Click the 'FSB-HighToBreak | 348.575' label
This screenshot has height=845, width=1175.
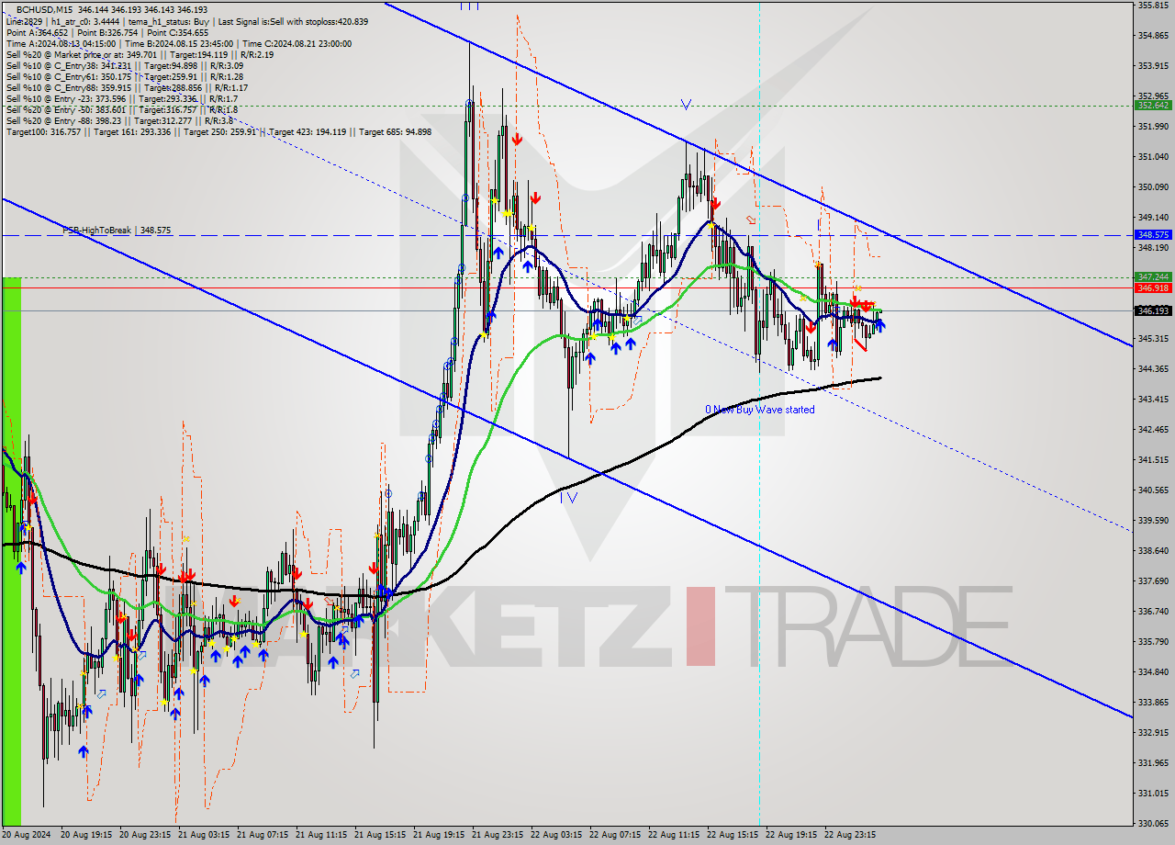pyautogui.click(x=117, y=230)
